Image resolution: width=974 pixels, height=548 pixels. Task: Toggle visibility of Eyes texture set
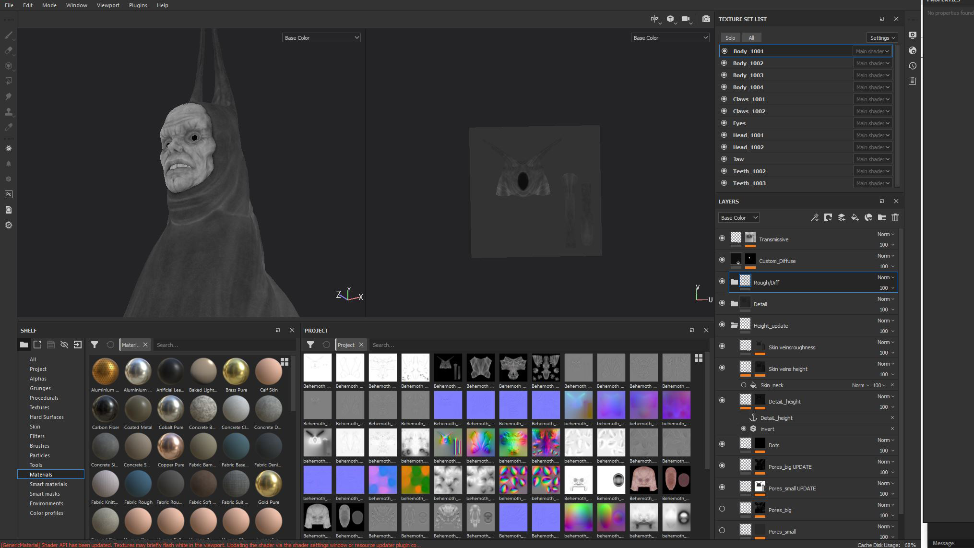(x=725, y=123)
